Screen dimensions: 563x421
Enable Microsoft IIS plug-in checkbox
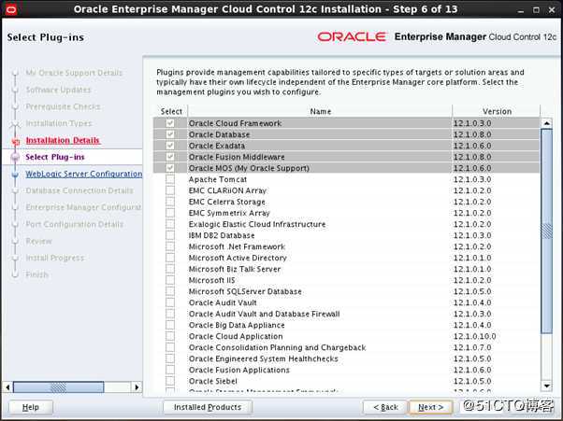click(x=170, y=280)
